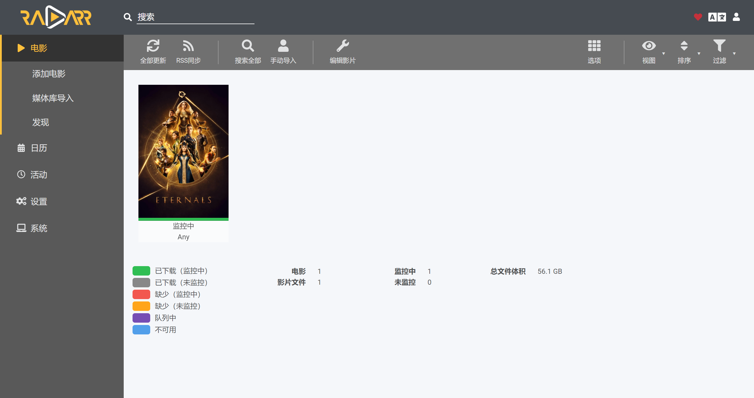754x398 pixels.
Task: Open 手动导入 manual import
Action: 283,46
